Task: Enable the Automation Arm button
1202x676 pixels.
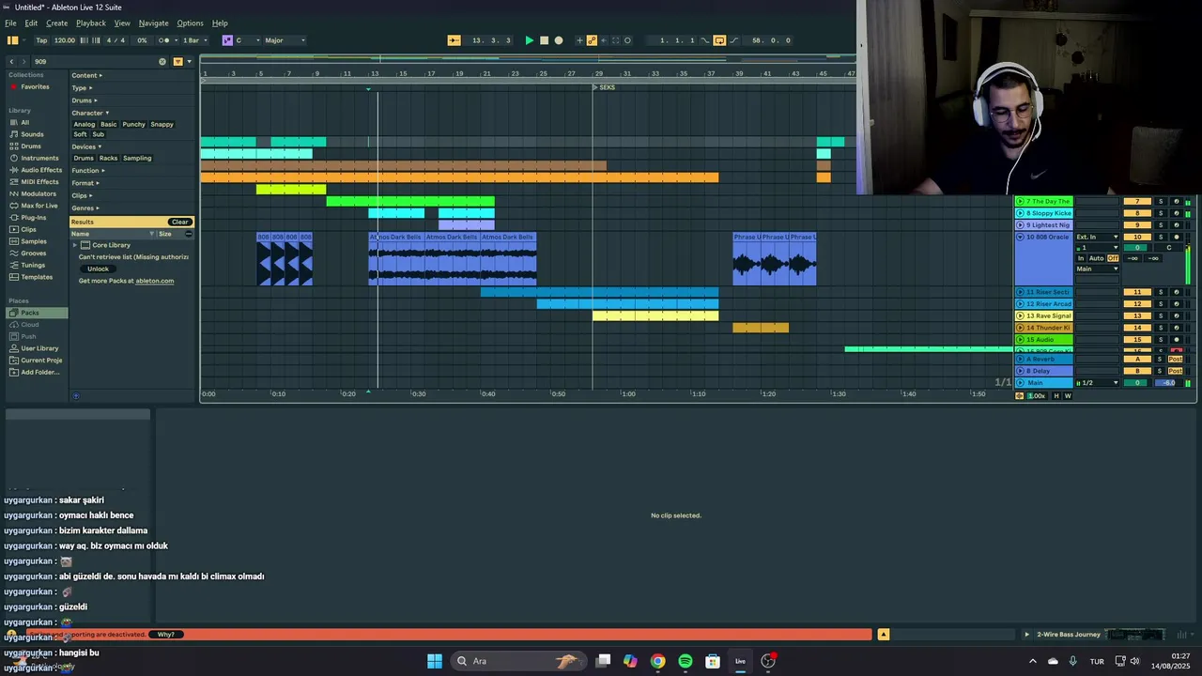Action: (x=592, y=40)
